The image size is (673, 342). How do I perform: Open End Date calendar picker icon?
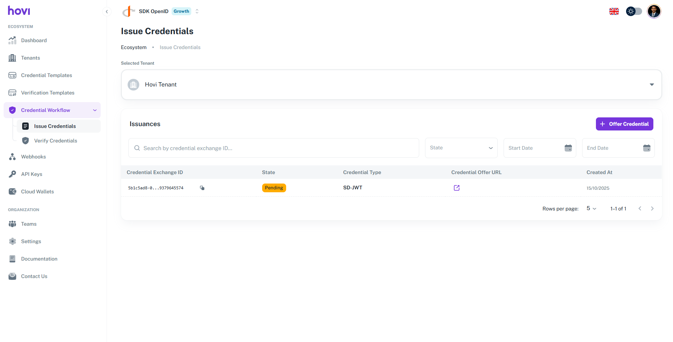646,148
